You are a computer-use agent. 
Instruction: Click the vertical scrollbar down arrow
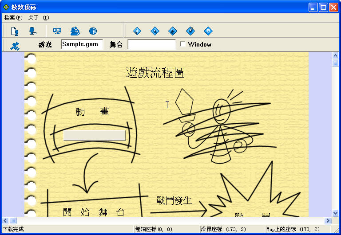(x=335, y=213)
